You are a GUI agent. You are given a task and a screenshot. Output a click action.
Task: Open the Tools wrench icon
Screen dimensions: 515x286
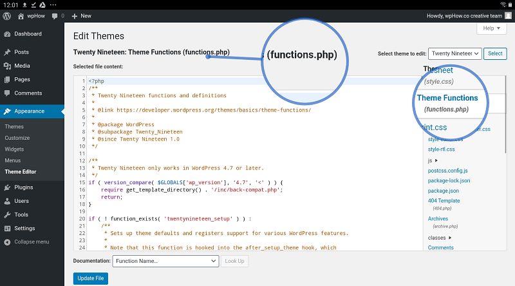tap(7, 214)
